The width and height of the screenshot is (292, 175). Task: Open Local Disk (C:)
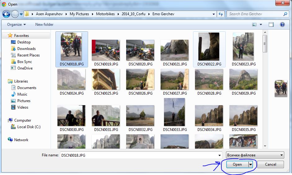coord(29,127)
